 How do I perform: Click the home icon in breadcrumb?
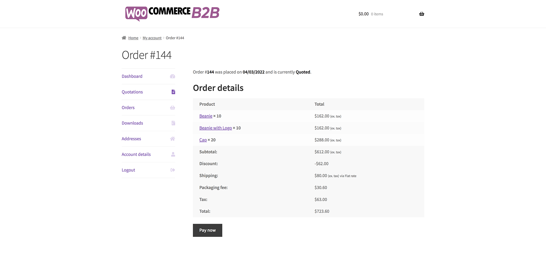124,38
